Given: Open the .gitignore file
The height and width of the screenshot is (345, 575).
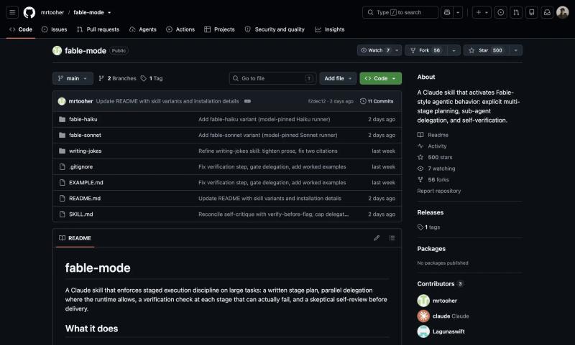Looking at the screenshot, I should [x=81, y=166].
